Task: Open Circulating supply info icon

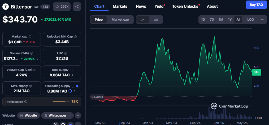Action: [x=73, y=86]
